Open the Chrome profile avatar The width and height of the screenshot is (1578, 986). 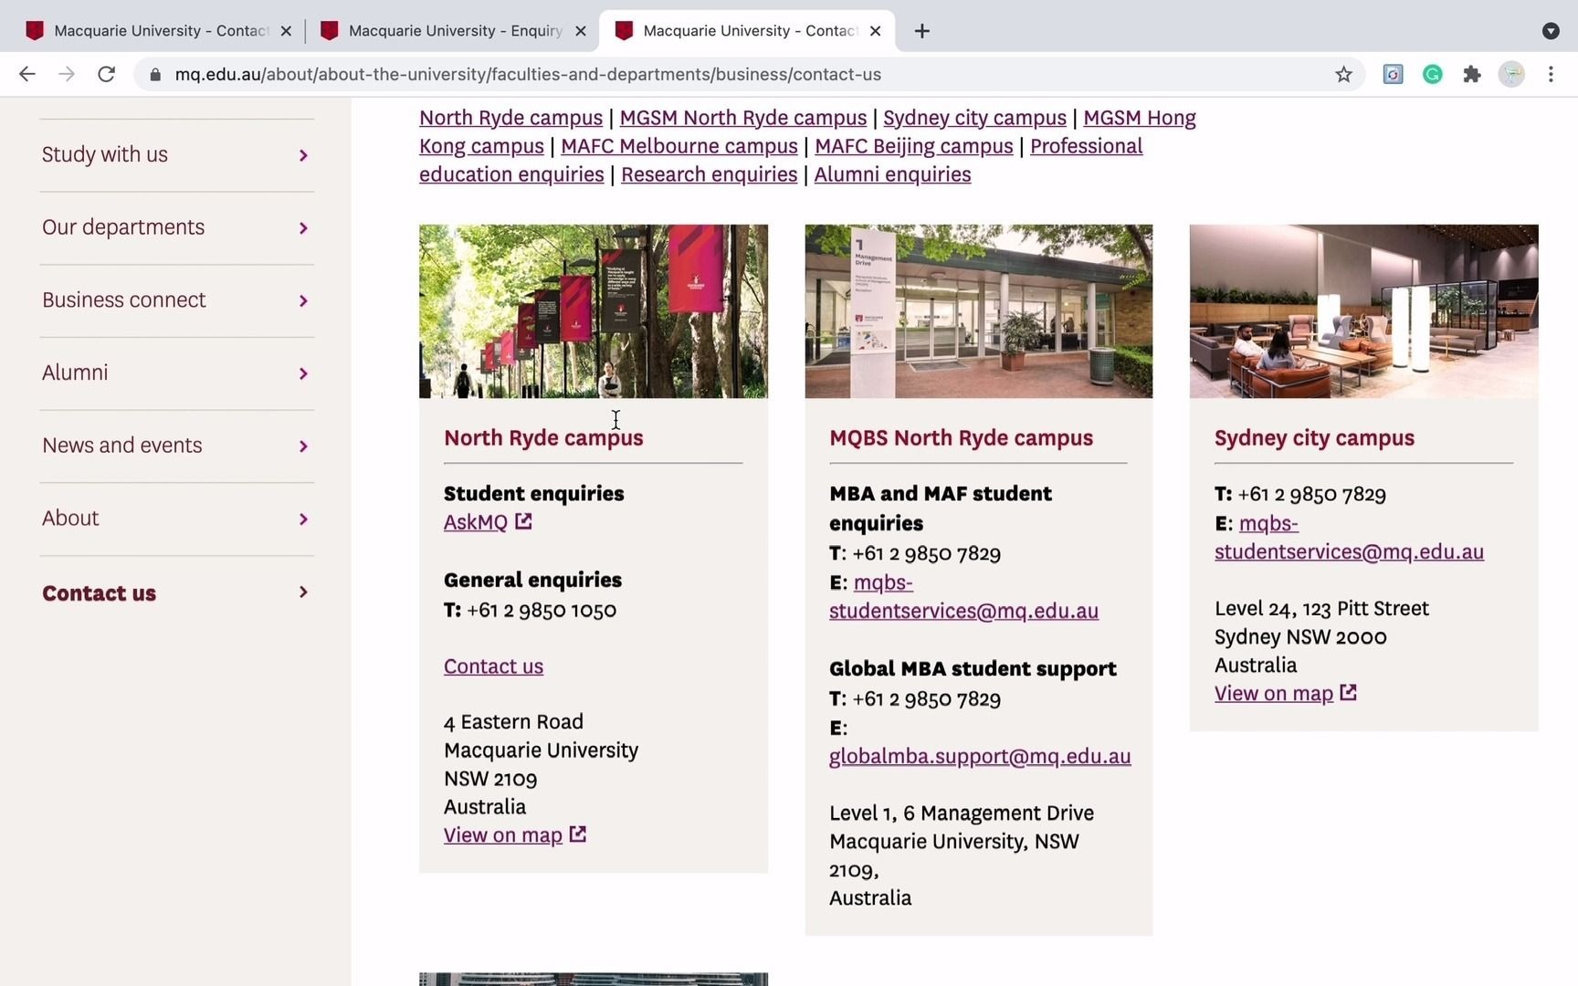(x=1511, y=74)
